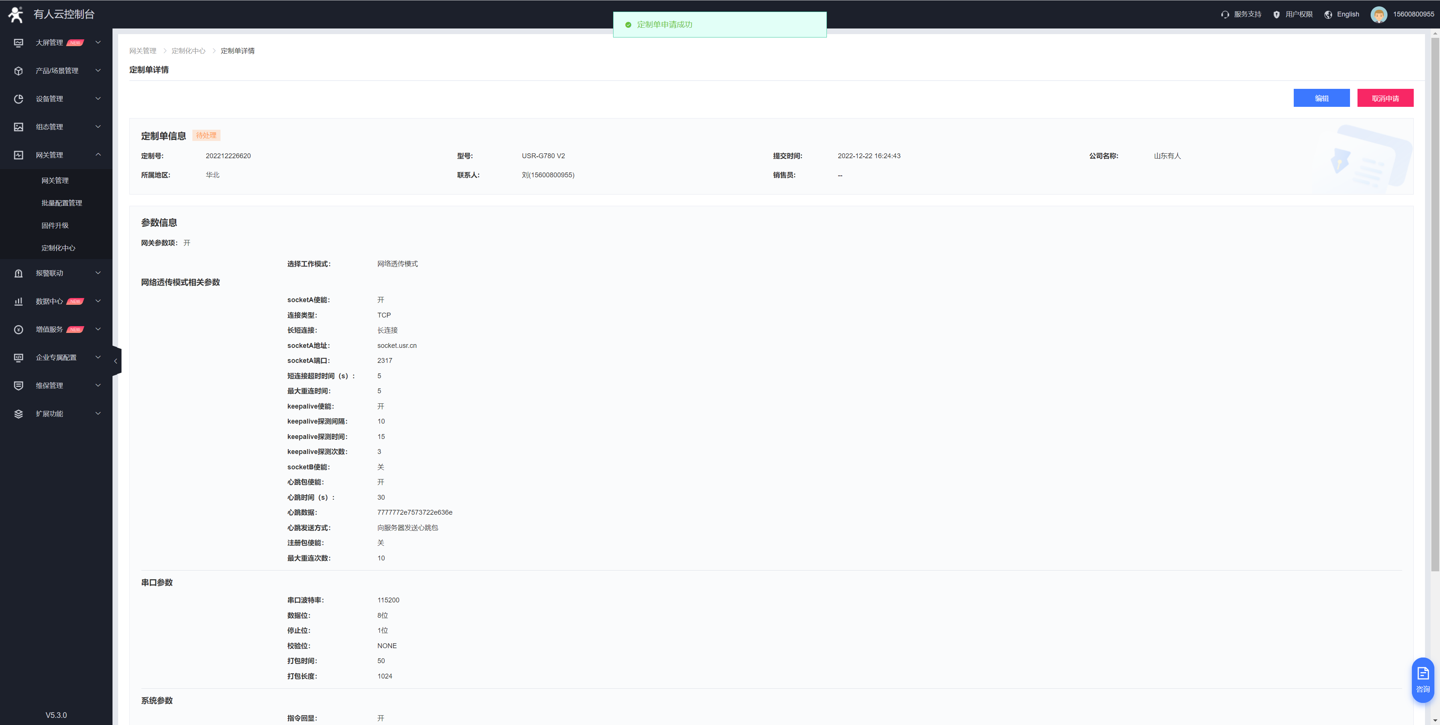The height and width of the screenshot is (725, 1440).
Task: Open the 批量配置管理 submenu item
Action: (61, 203)
